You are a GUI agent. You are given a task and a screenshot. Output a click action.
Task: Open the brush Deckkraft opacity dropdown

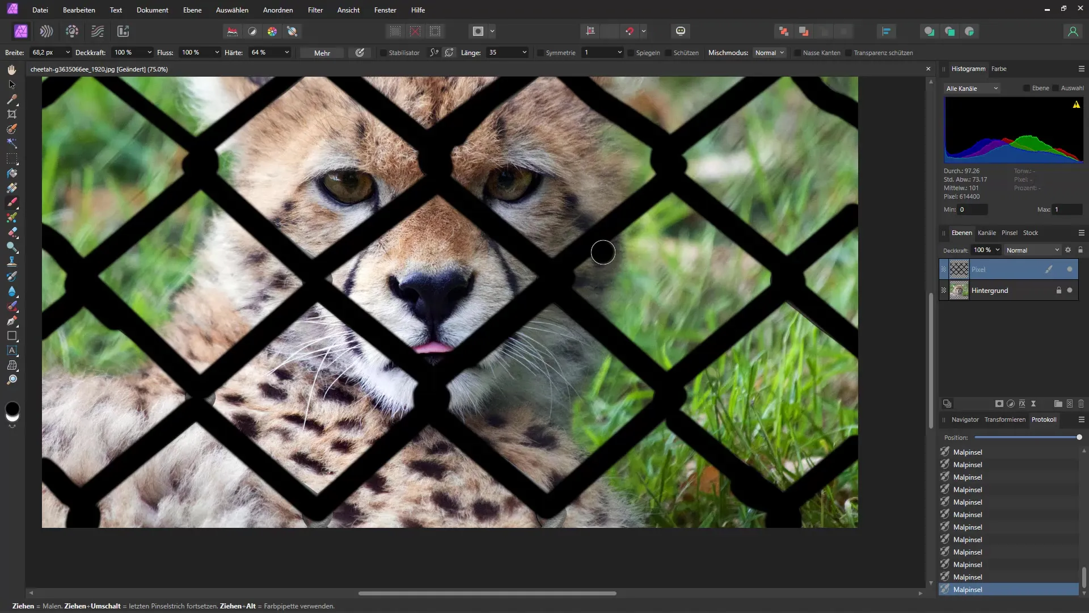coord(149,52)
